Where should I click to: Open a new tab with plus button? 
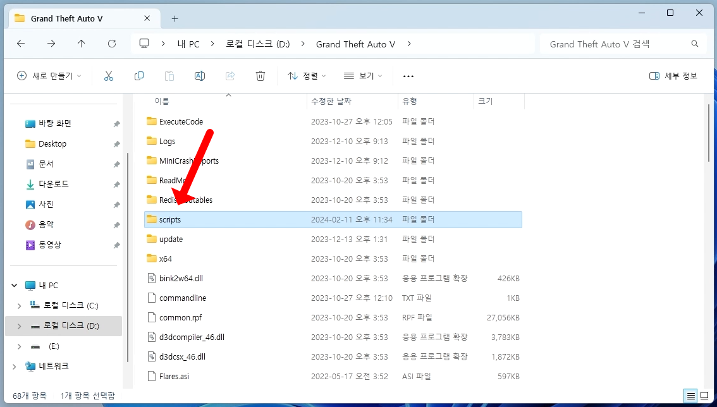click(x=175, y=18)
